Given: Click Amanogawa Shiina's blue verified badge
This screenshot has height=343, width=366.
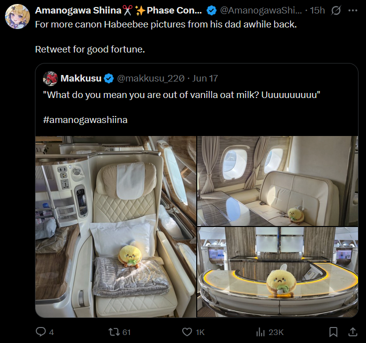Looking at the screenshot, I should pos(212,10).
